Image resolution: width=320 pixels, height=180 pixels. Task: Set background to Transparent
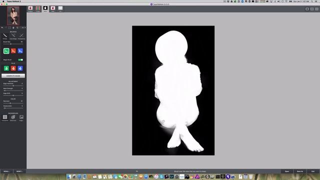(5, 117)
